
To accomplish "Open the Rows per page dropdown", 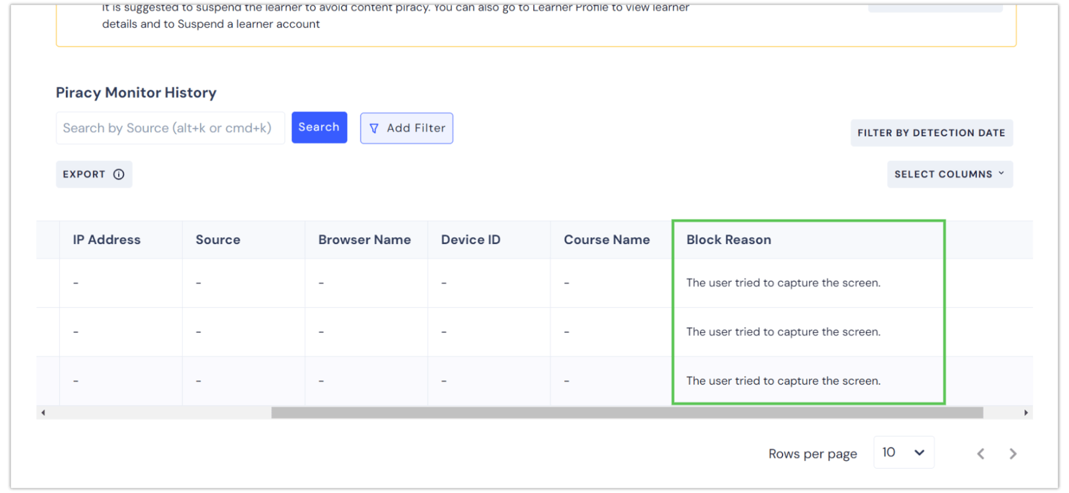I will 903,453.
